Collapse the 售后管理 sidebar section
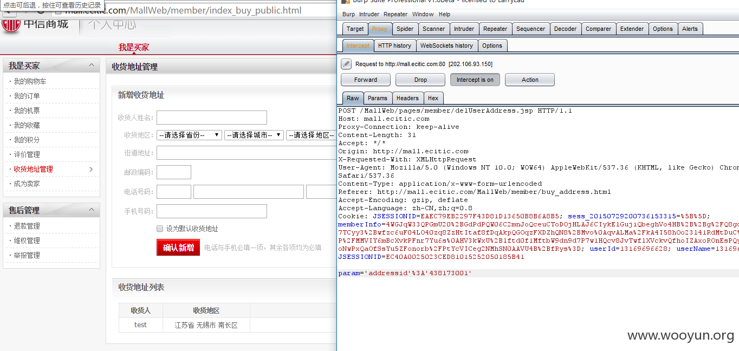 coord(91,210)
